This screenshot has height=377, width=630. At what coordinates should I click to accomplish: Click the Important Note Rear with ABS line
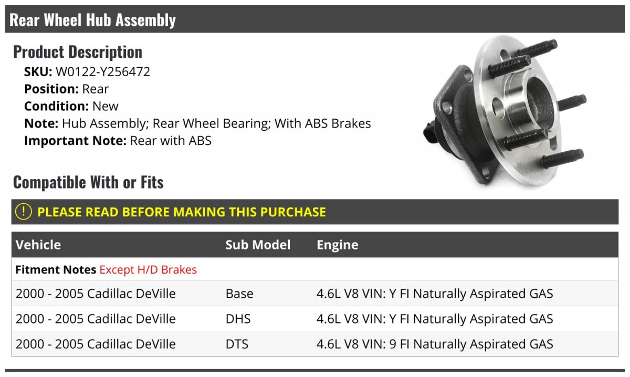[118, 141]
